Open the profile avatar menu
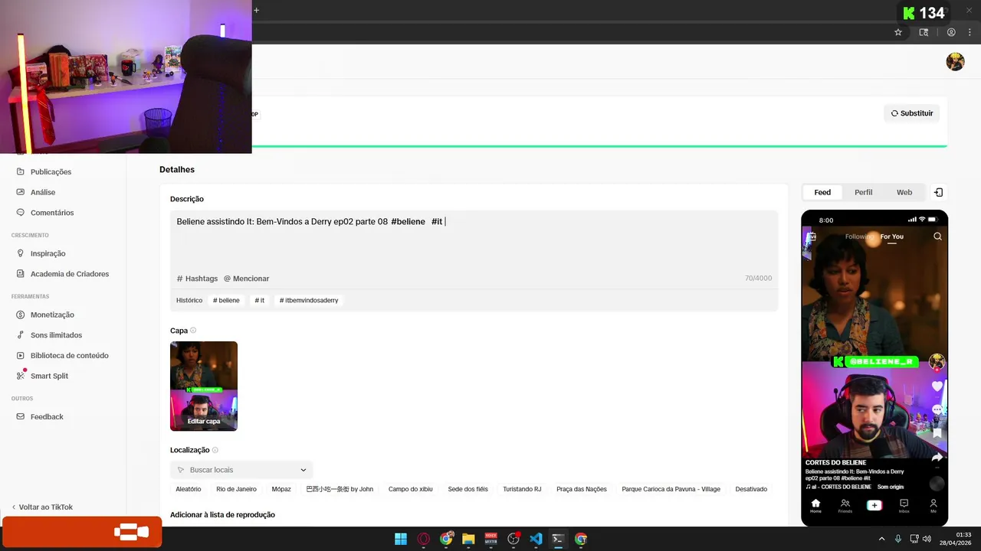The width and height of the screenshot is (981, 551). point(955,62)
